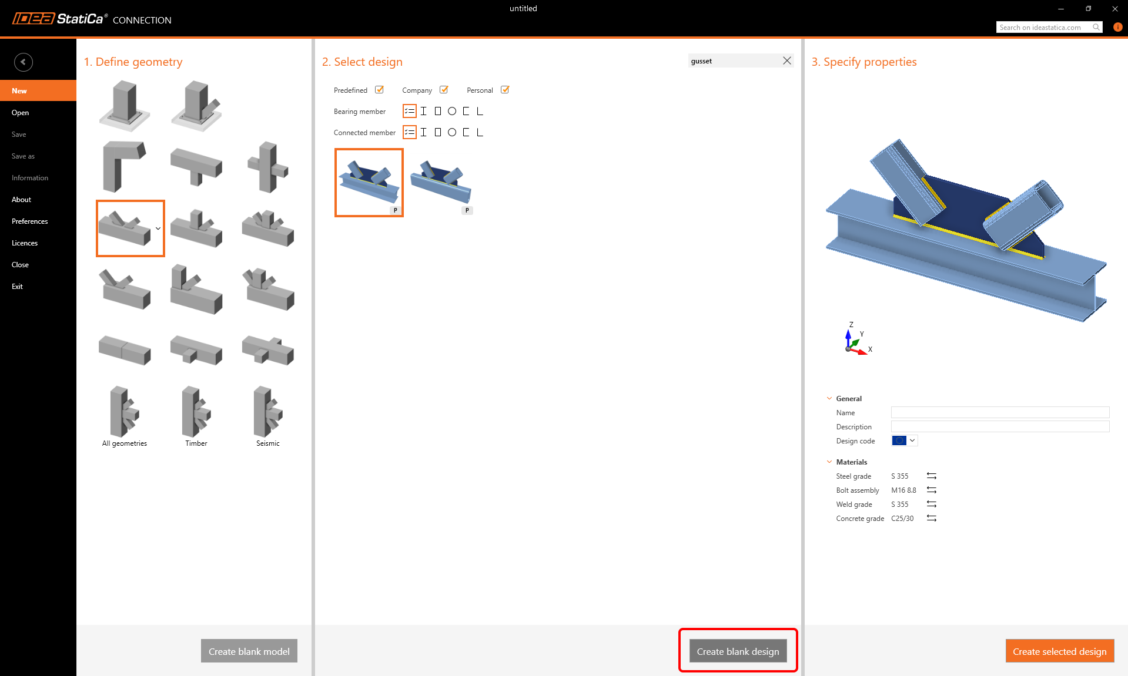Open the Preferences menu item

click(30, 221)
